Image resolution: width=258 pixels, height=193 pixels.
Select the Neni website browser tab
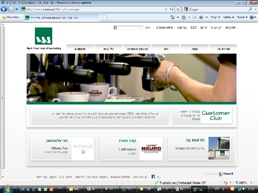click(62, 18)
